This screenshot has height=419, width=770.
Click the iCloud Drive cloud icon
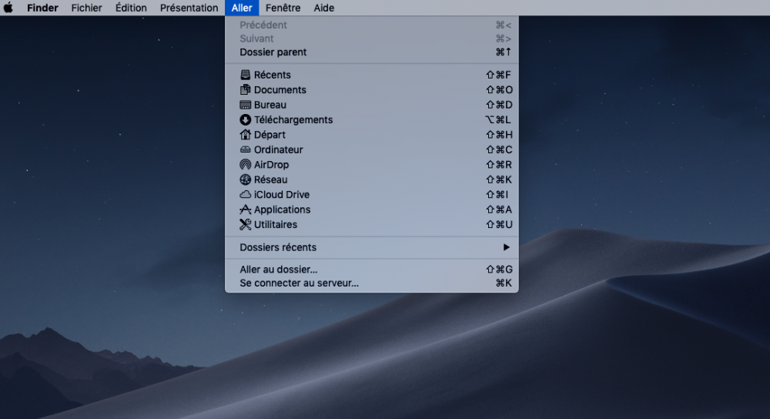(245, 194)
